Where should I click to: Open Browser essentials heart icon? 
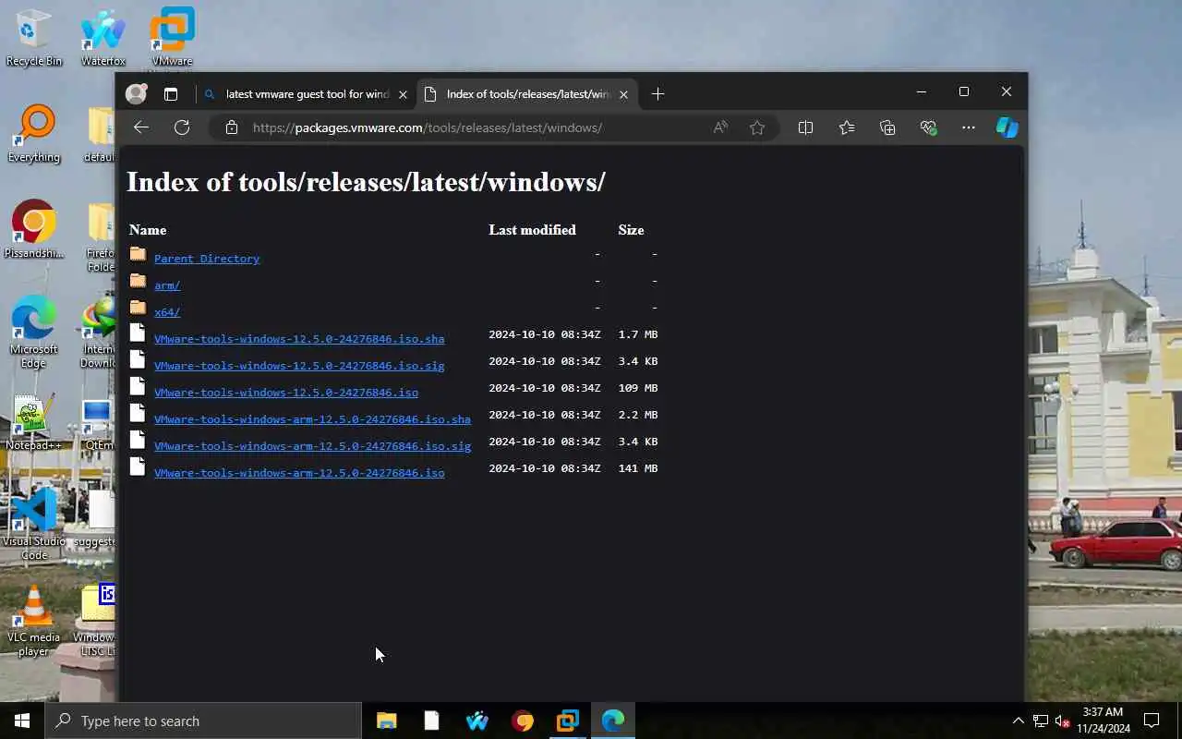(x=928, y=127)
